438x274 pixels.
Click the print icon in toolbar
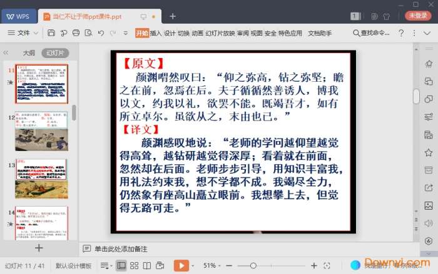click(x=76, y=33)
